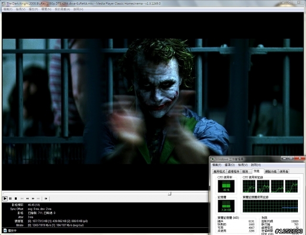Switch to the 網路功能 tab in Task Manager

(x=271, y=171)
